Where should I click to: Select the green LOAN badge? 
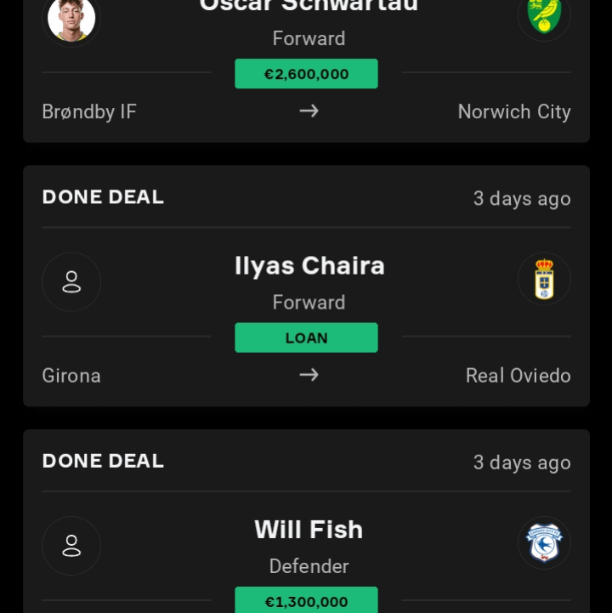pos(306,338)
